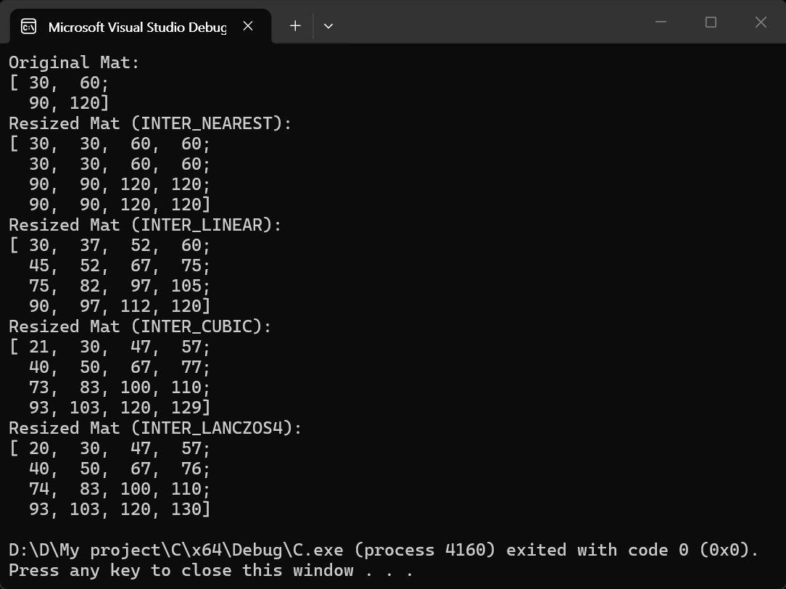Image resolution: width=786 pixels, height=589 pixels.
Task: Click the row "[ 30, 37, 52, 60;"
Action: click(109, 246)
